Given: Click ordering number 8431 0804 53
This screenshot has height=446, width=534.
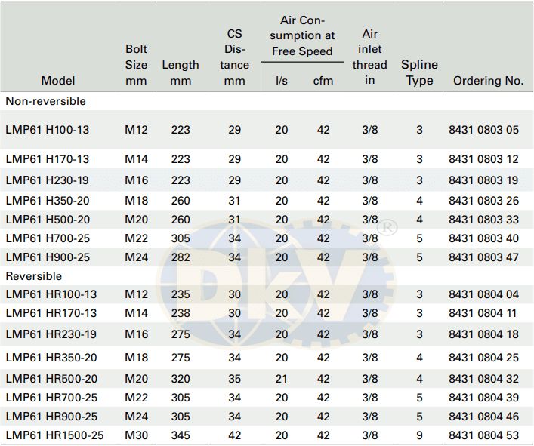Looking at the screenshot, I should point(483,435).
